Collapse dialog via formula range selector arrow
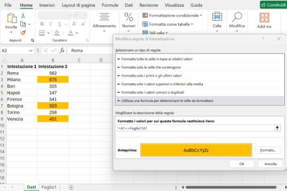This screenshot has height=191, width=287. [x=277, y=128]
